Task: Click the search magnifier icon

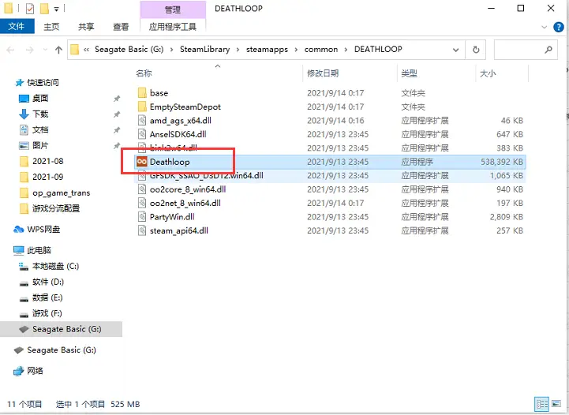Action: (548, 50)
